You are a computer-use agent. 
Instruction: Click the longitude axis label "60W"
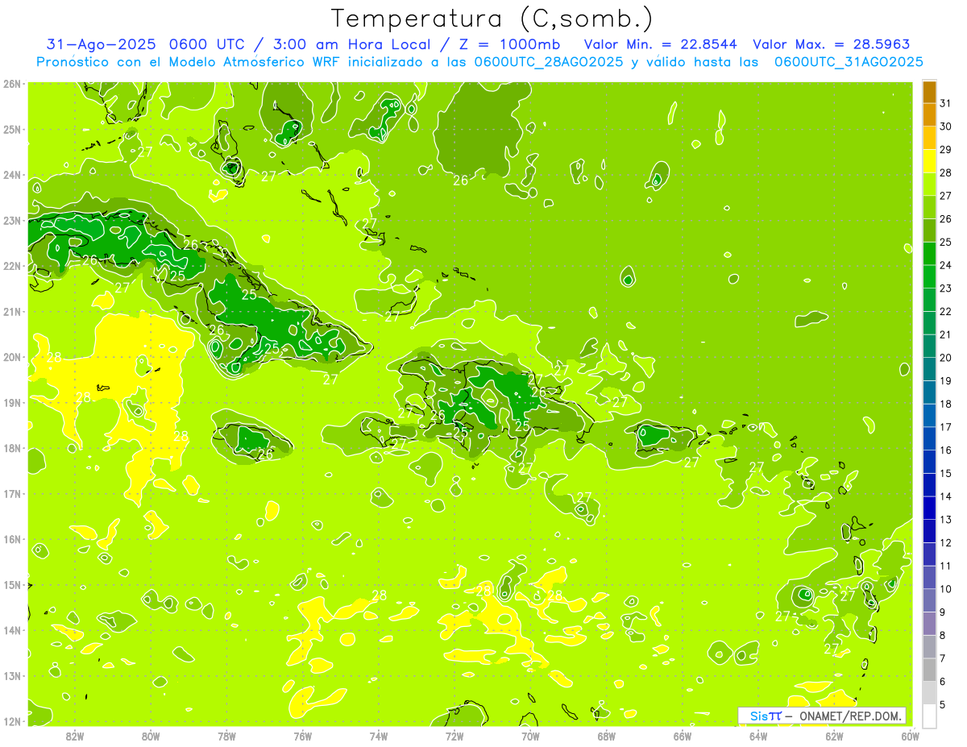tap(911, 736)
